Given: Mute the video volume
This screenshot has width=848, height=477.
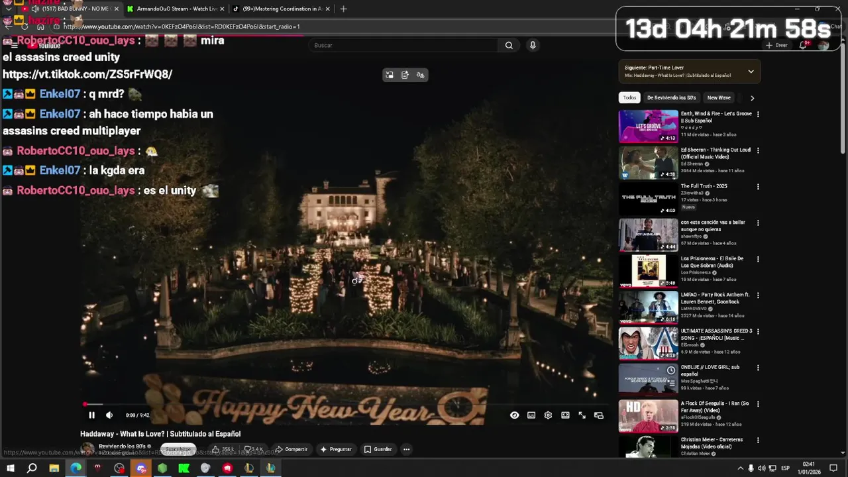Looking at the screenshot, I should coord(109,415).
